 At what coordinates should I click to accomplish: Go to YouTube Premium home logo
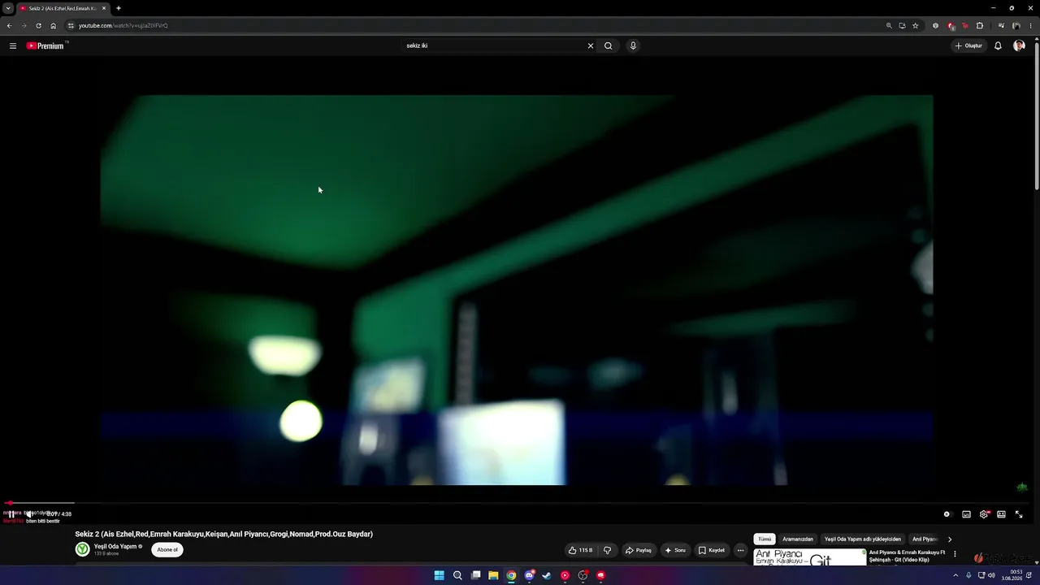(45, 45)
